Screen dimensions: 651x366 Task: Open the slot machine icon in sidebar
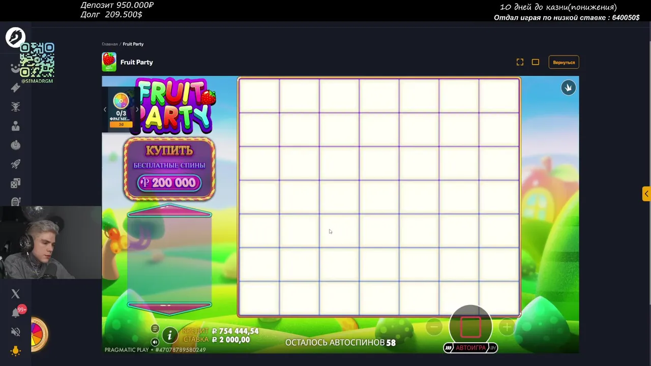(15, 201)
